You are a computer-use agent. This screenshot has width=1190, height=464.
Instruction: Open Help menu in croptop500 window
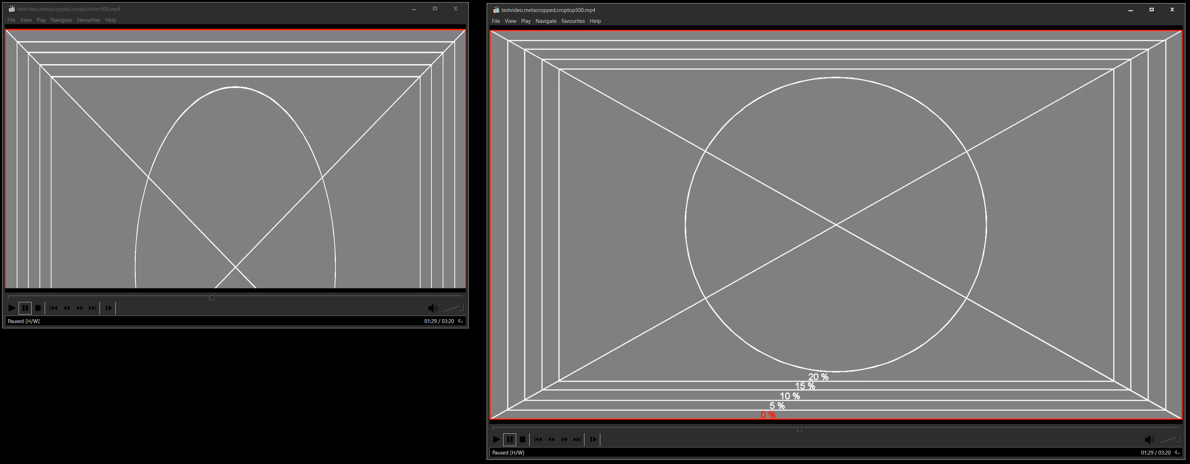pos(595,21)
